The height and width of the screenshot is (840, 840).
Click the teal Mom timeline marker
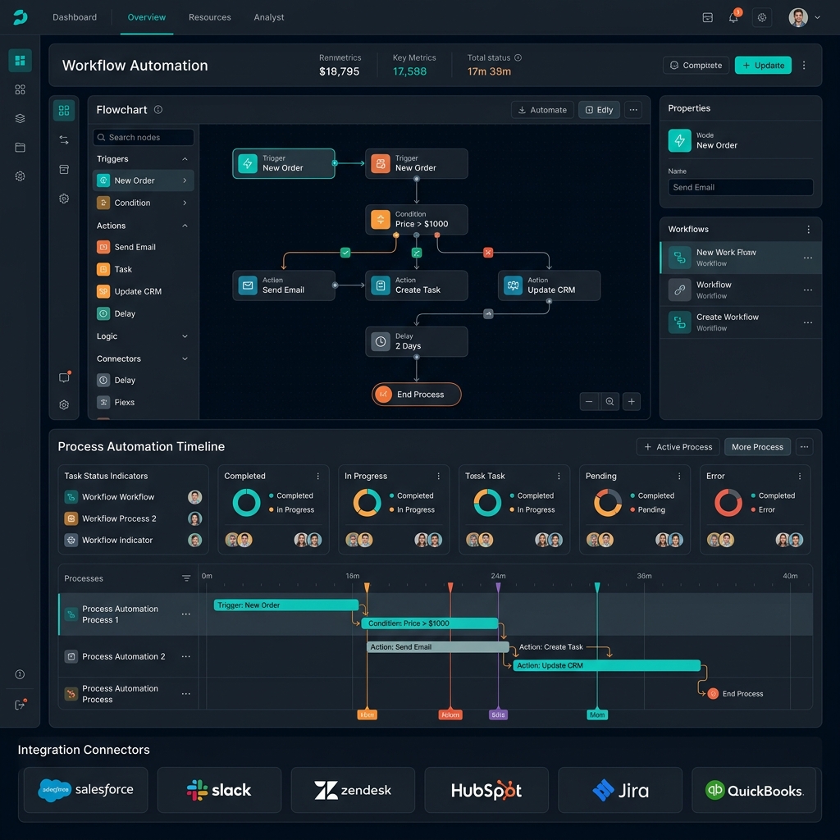pyautogui.click(x=597, y=714)
